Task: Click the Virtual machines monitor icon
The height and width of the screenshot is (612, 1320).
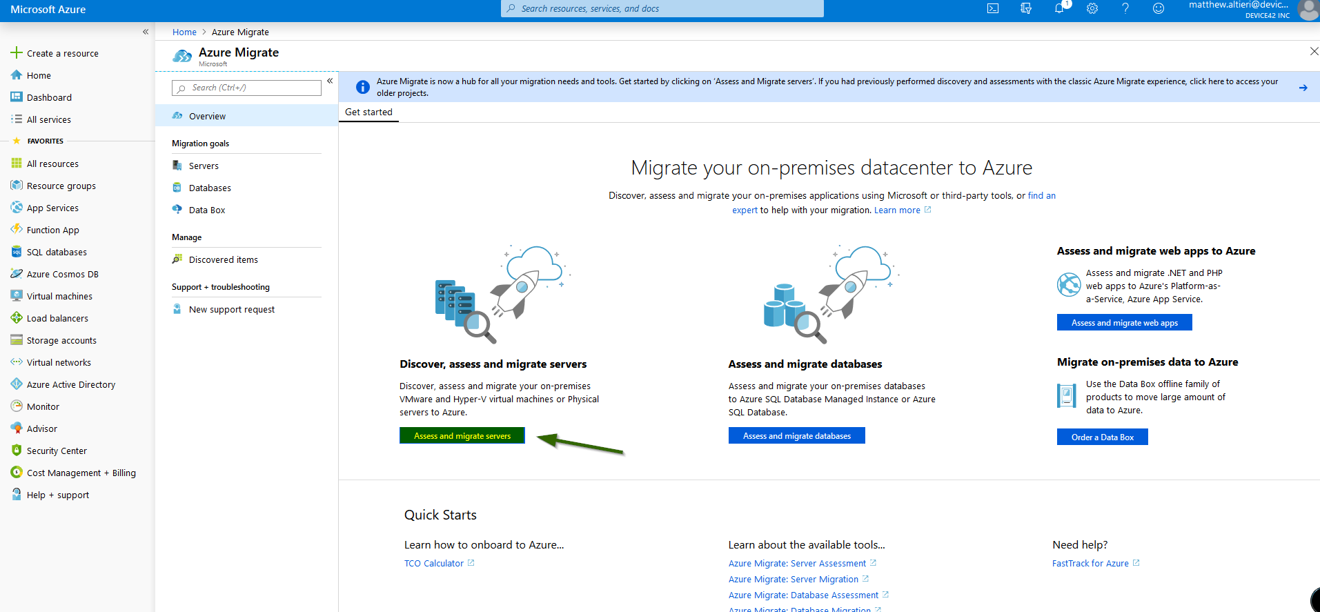Action: point(17,295)
